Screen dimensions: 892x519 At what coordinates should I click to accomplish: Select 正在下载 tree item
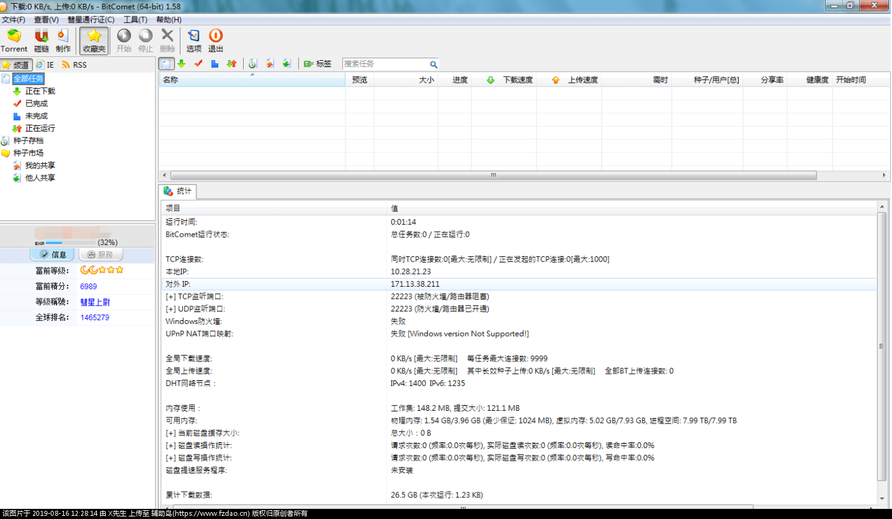(x=40, y=91)
